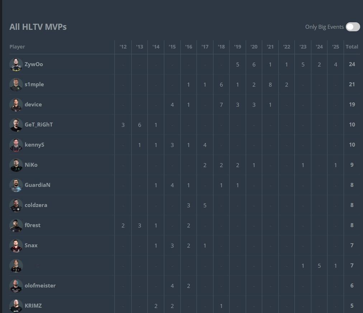The height and width of the screenshot is (313, 363).
Task: Open the coldzera player link
Action: 36,205
